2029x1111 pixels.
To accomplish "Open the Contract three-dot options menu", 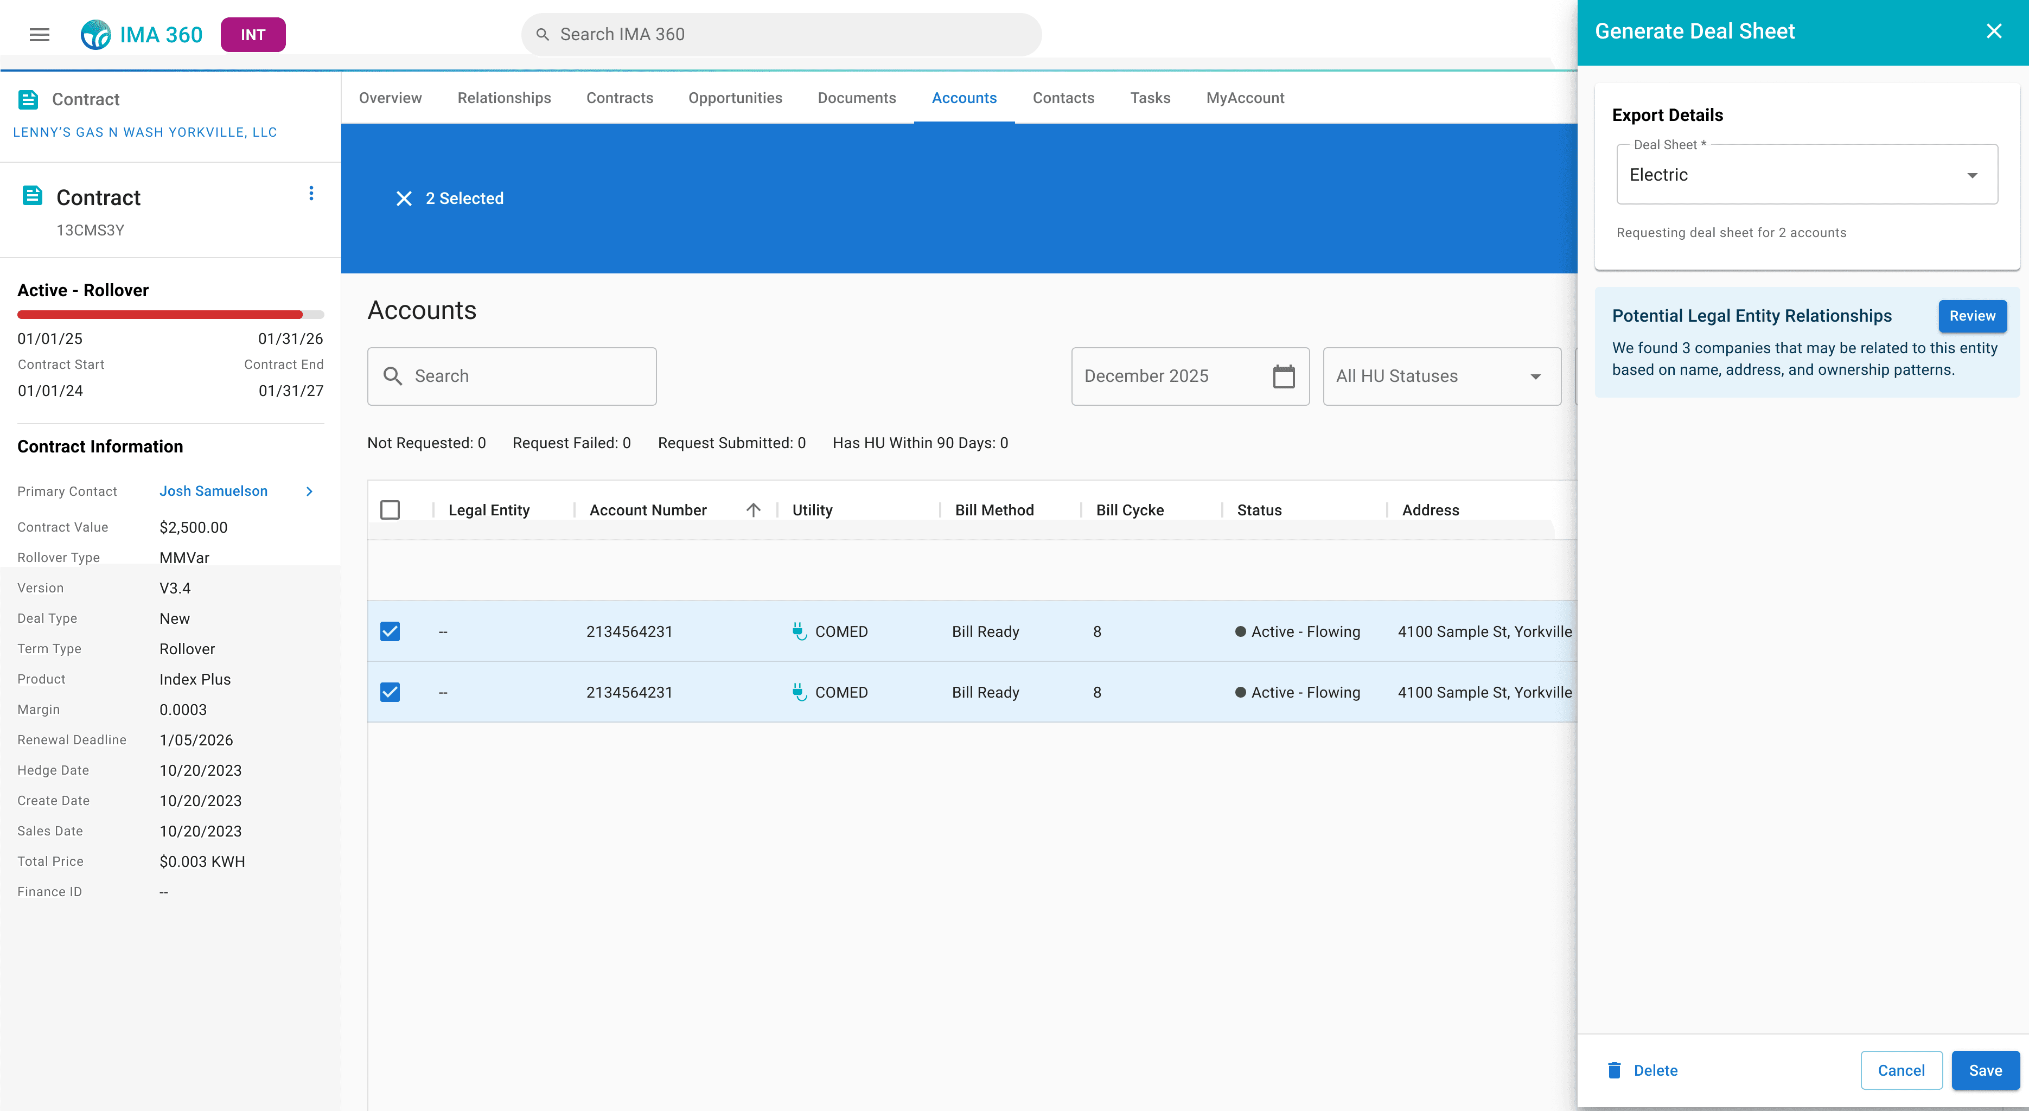I will (311, 194).
